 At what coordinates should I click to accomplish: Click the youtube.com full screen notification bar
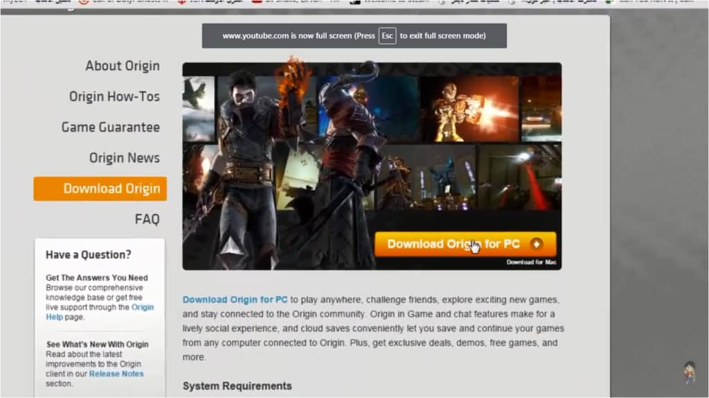point(354,36)
